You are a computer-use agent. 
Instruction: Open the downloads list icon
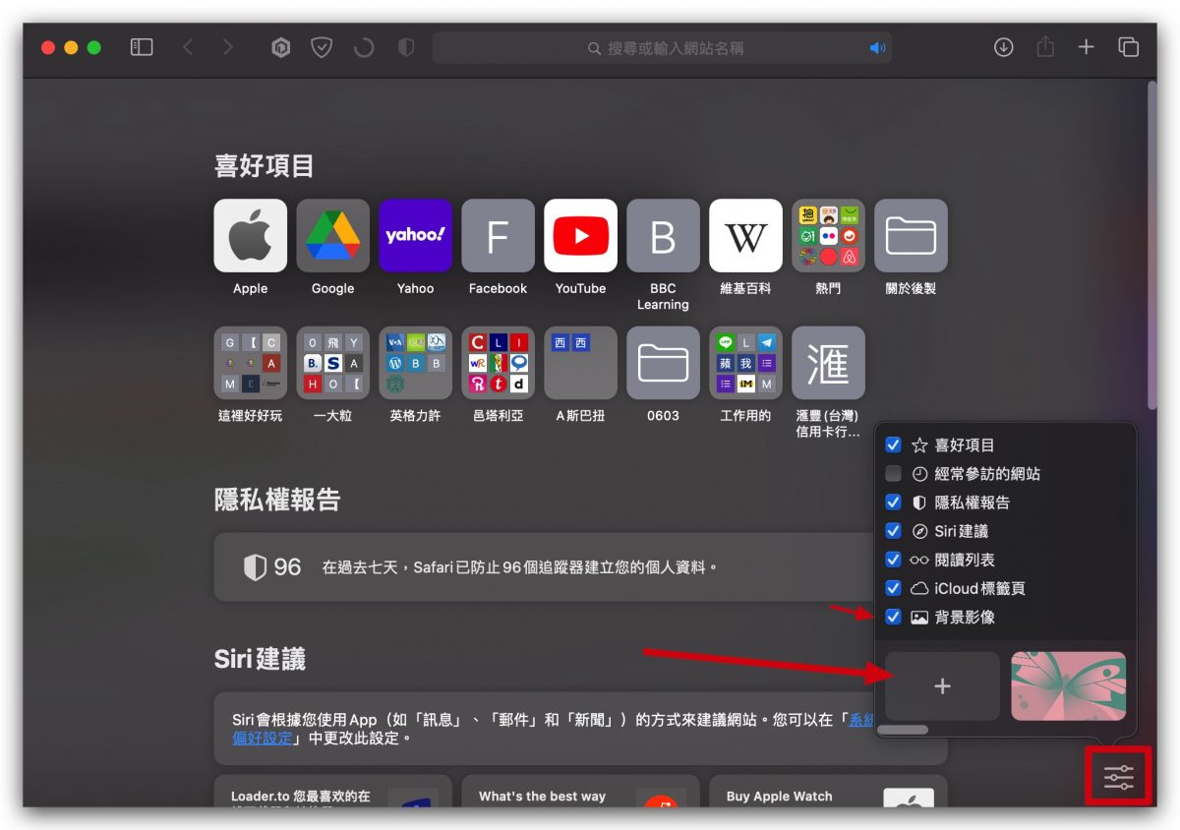point(1003,47)
